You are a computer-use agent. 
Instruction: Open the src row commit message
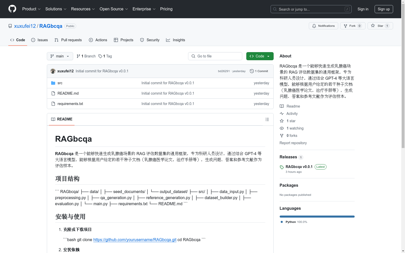coord(168,83)
